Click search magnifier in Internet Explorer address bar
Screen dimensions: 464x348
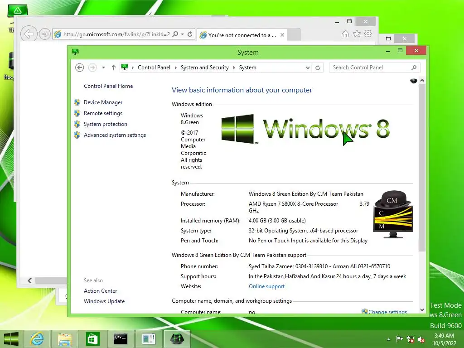click(x=175, y=34)
